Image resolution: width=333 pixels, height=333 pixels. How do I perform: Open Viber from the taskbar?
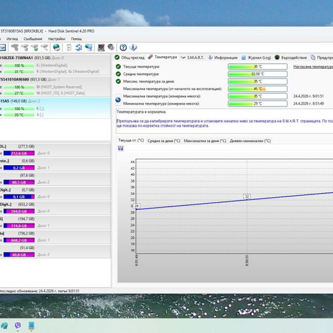(x=18, y=326)
